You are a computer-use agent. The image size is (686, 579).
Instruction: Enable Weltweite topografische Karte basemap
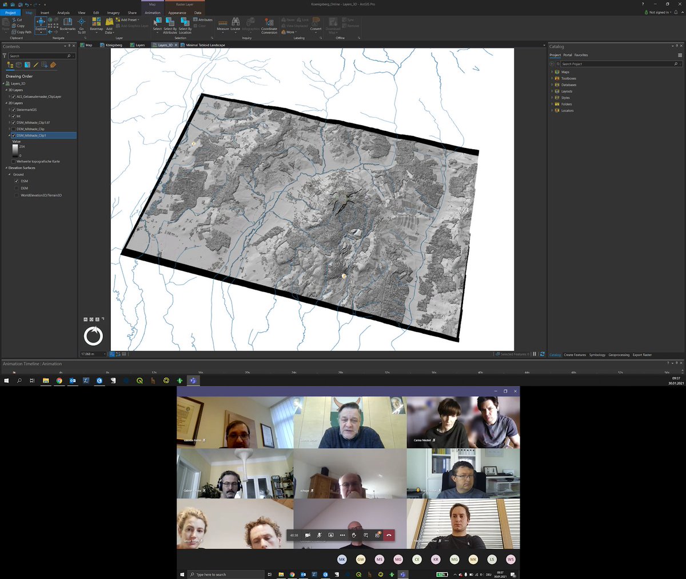coord(14,161)
